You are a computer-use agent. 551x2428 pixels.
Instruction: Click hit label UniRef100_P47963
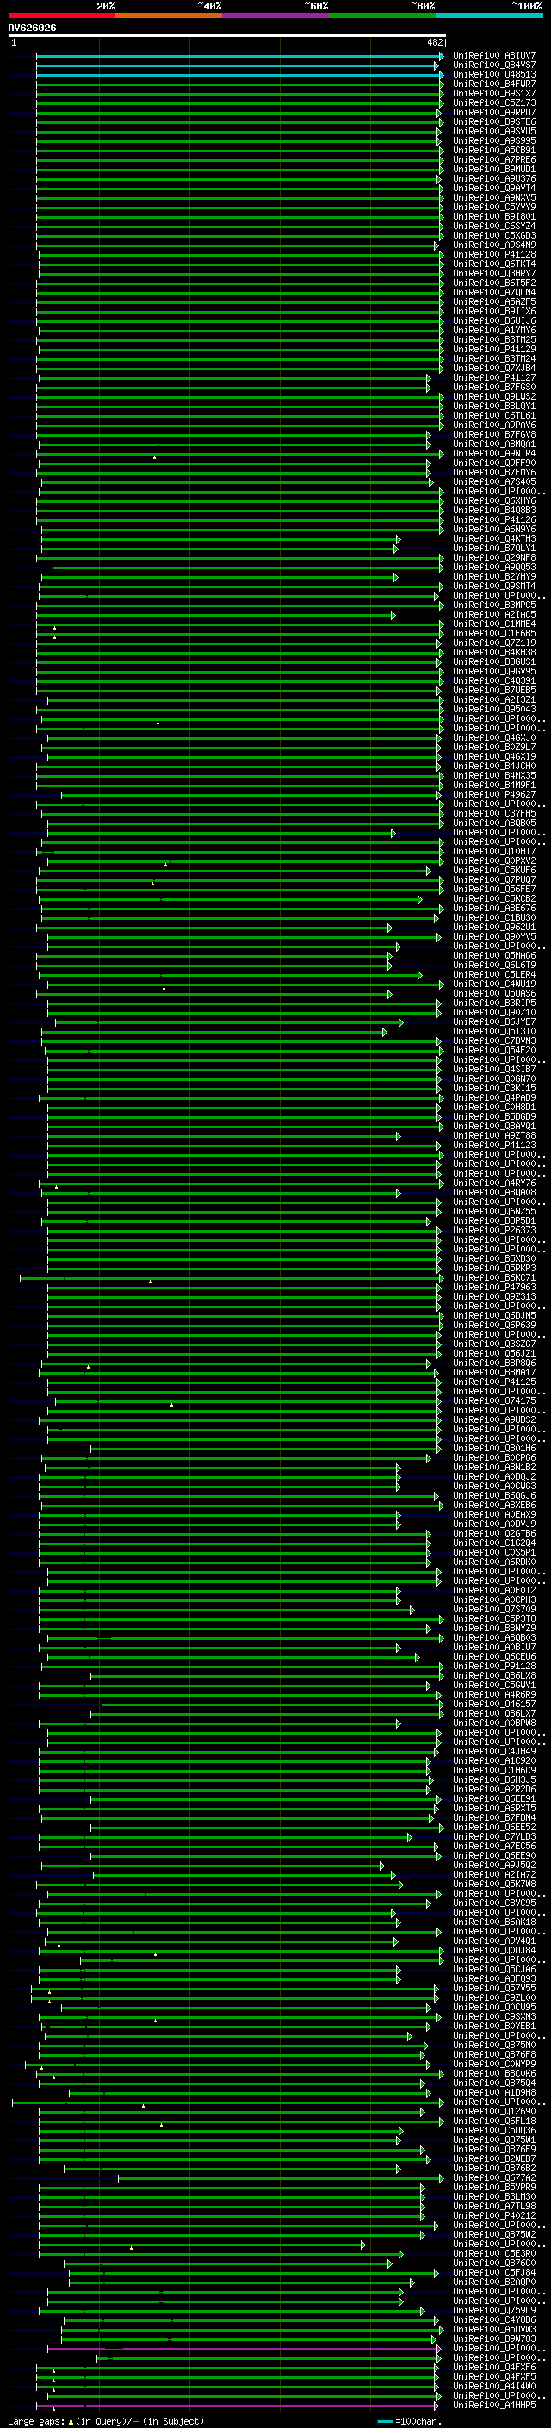(493, 1288)
